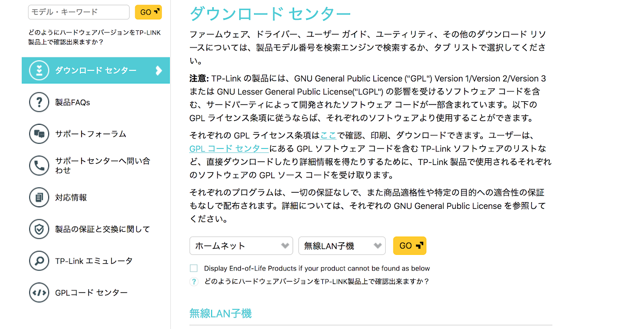Enable Display End-of-Life Products checkbox
The image size is (627, 329).
pyautogui.click(x=194, y=268)
